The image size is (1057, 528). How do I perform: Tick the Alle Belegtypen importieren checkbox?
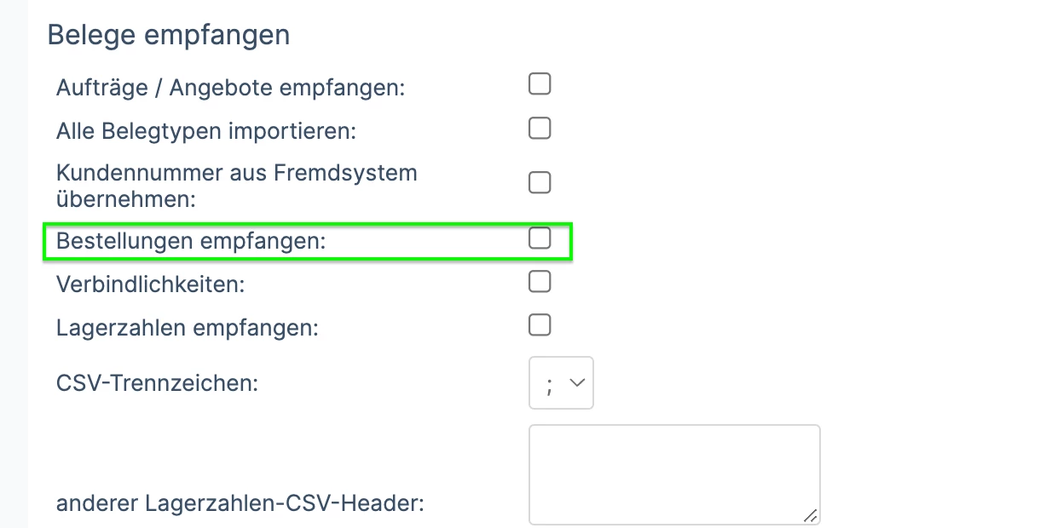point(540,128)
